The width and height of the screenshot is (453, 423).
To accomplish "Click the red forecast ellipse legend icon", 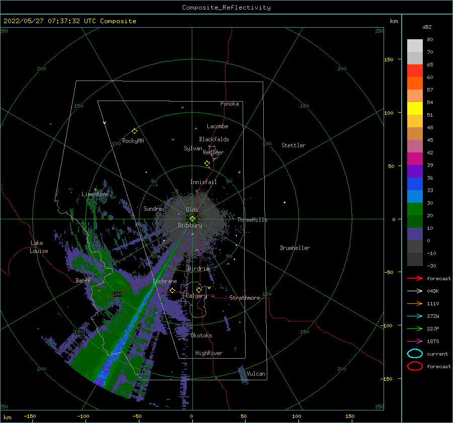I will click(415, 366).
